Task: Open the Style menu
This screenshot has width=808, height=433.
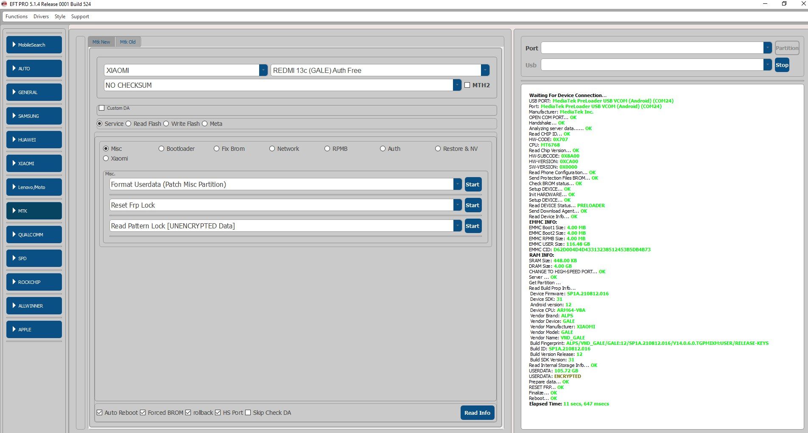Action: [60, 17]
